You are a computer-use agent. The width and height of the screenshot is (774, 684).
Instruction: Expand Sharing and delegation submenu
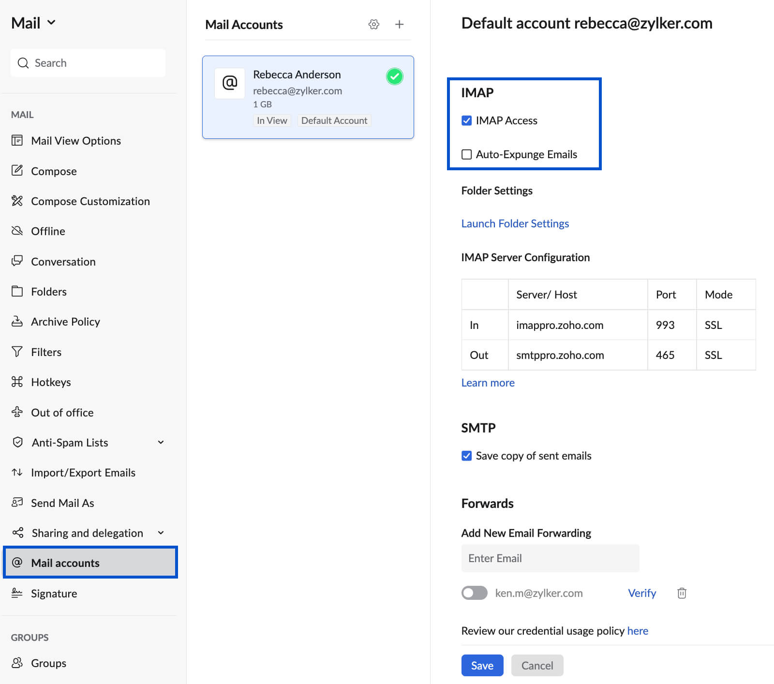pyautogui.click(x=161, y=533)
